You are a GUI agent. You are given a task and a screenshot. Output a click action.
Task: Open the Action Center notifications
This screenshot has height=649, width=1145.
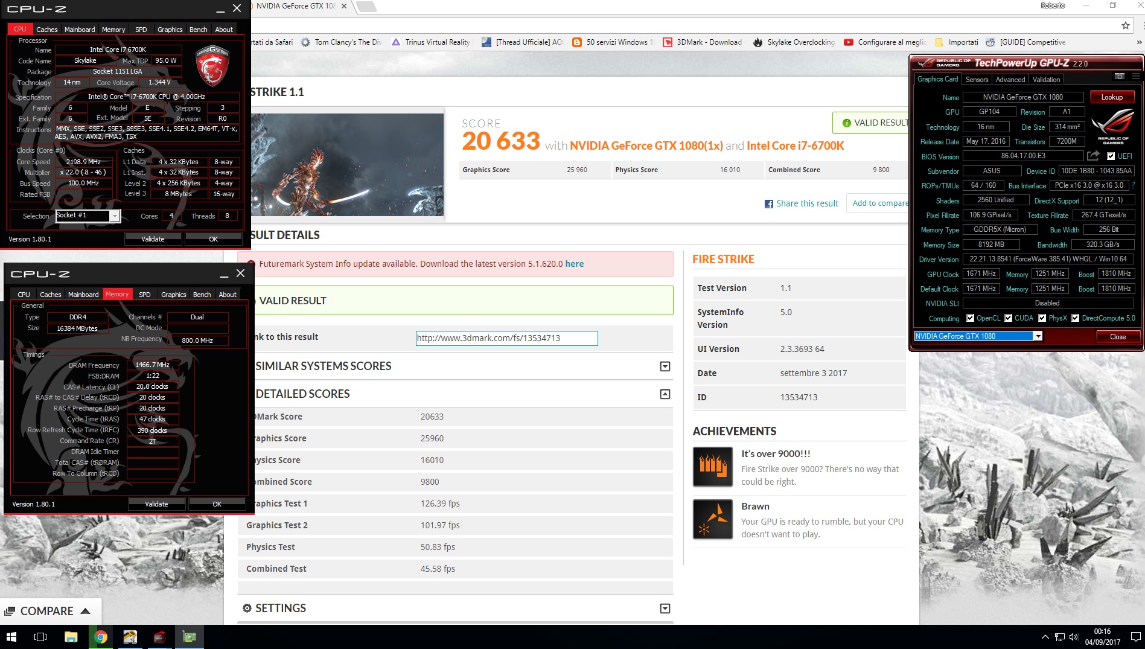1135,637
